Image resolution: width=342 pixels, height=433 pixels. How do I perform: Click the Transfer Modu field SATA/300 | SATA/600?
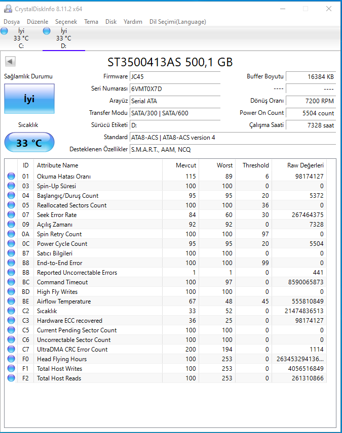click(175, 113)
